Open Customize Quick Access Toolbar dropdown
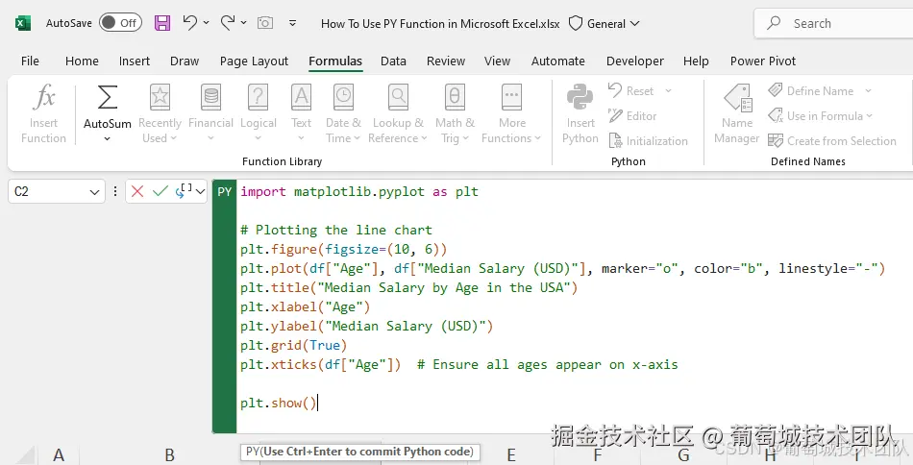This screenshot has width=913, height=465. click(292, 23)
